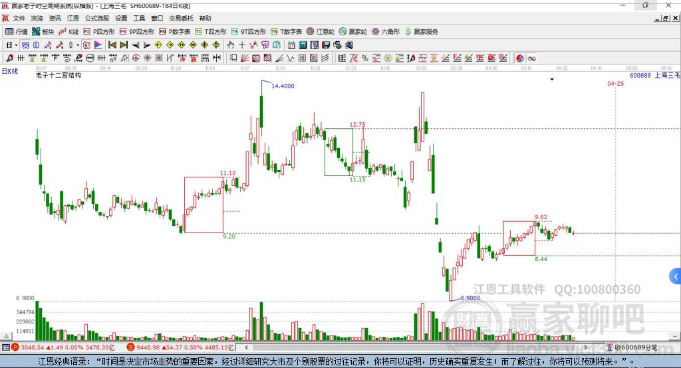Click the colorful flag icon
The width and height of the screenshot is (681, 368).
(98, 45)
